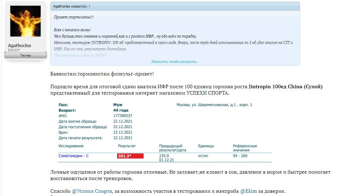344x196 pixels.
Task: Open the @Успехи Спорта mention link
Action: (92, 191)
